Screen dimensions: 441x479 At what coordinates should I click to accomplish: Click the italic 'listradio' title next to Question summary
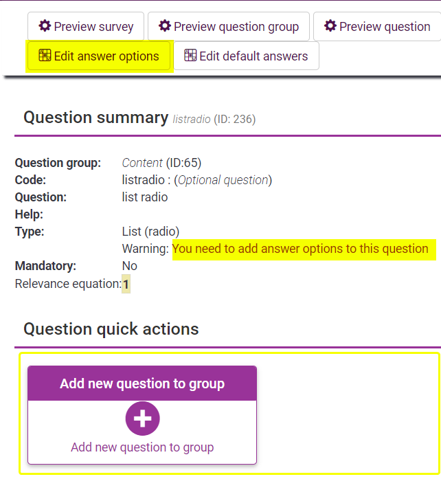click(191, 119)
